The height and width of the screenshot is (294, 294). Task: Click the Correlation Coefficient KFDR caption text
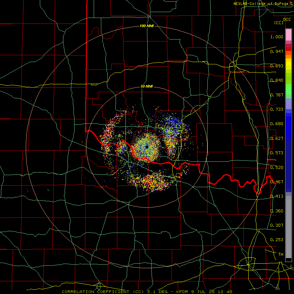147,292
